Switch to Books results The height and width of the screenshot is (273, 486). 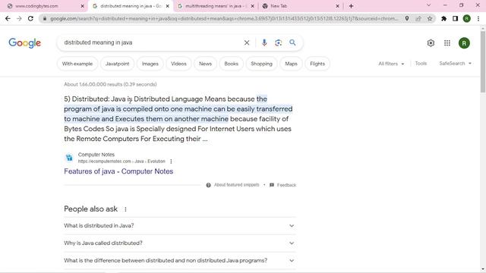(x=231, y=64)
